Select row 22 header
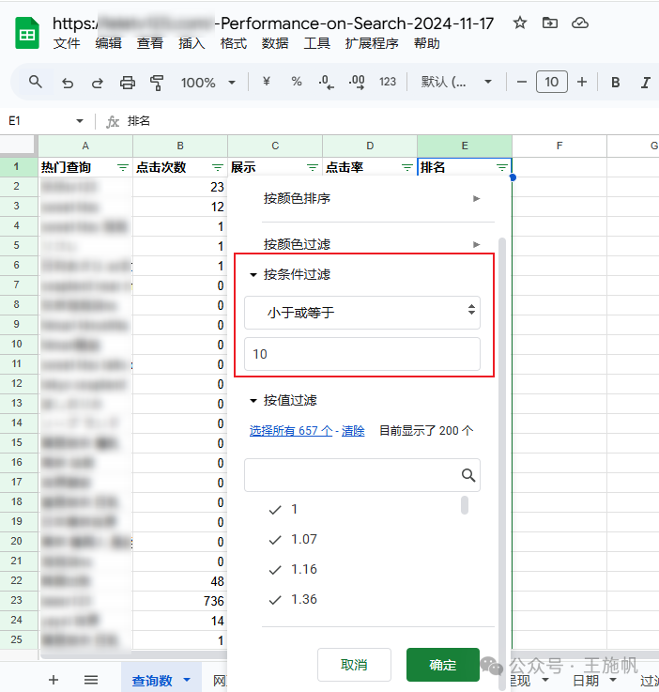Screen dimensions: 659x692 16,580
